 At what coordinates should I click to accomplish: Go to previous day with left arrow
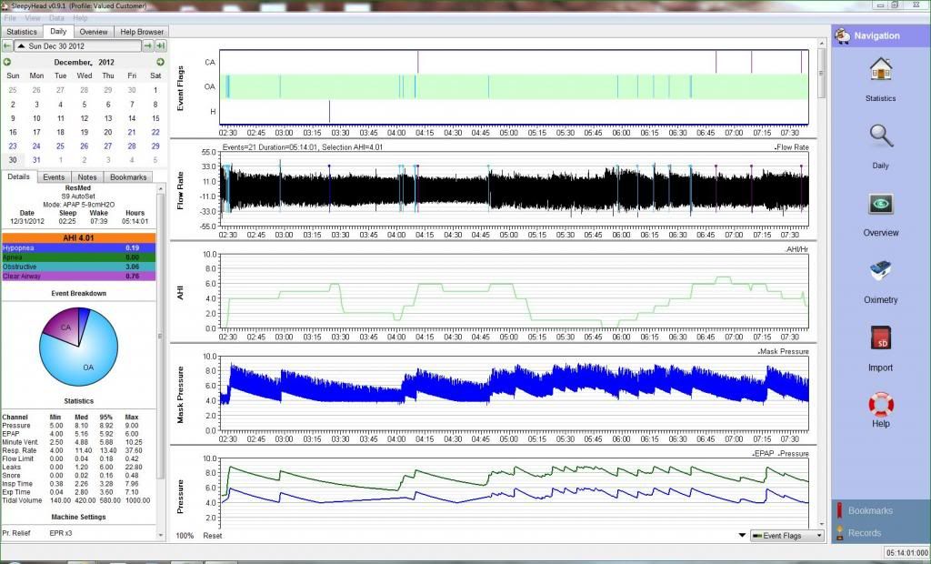click(x=7, y=45)
